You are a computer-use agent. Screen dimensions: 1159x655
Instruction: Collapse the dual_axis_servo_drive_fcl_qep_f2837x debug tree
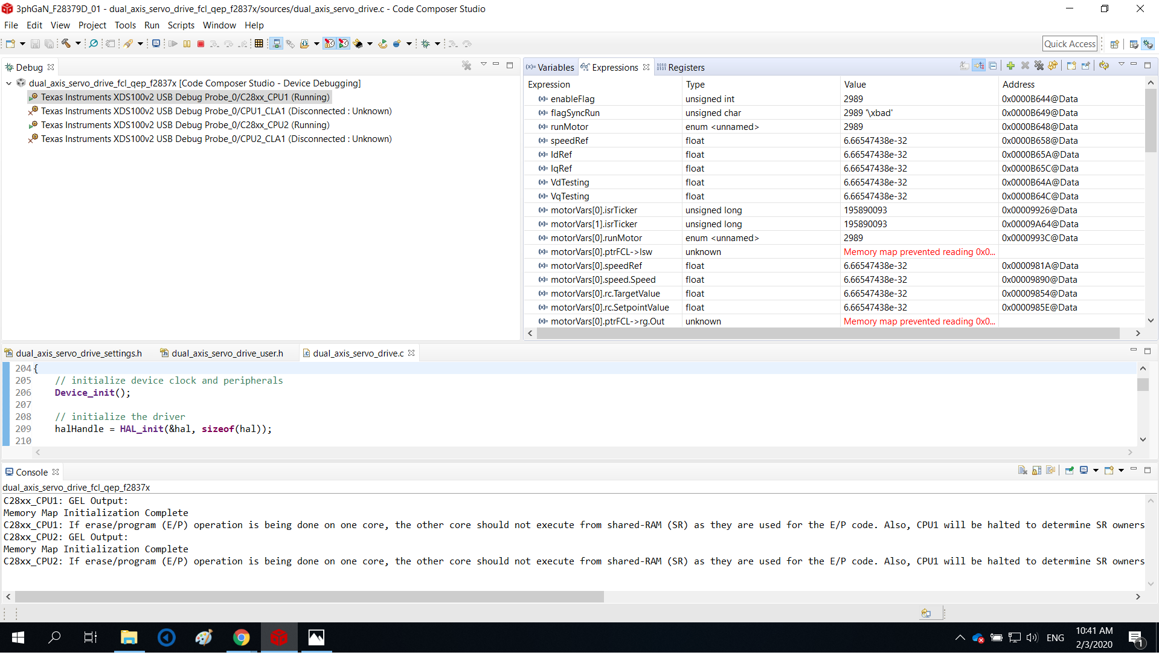pos(8,83)
